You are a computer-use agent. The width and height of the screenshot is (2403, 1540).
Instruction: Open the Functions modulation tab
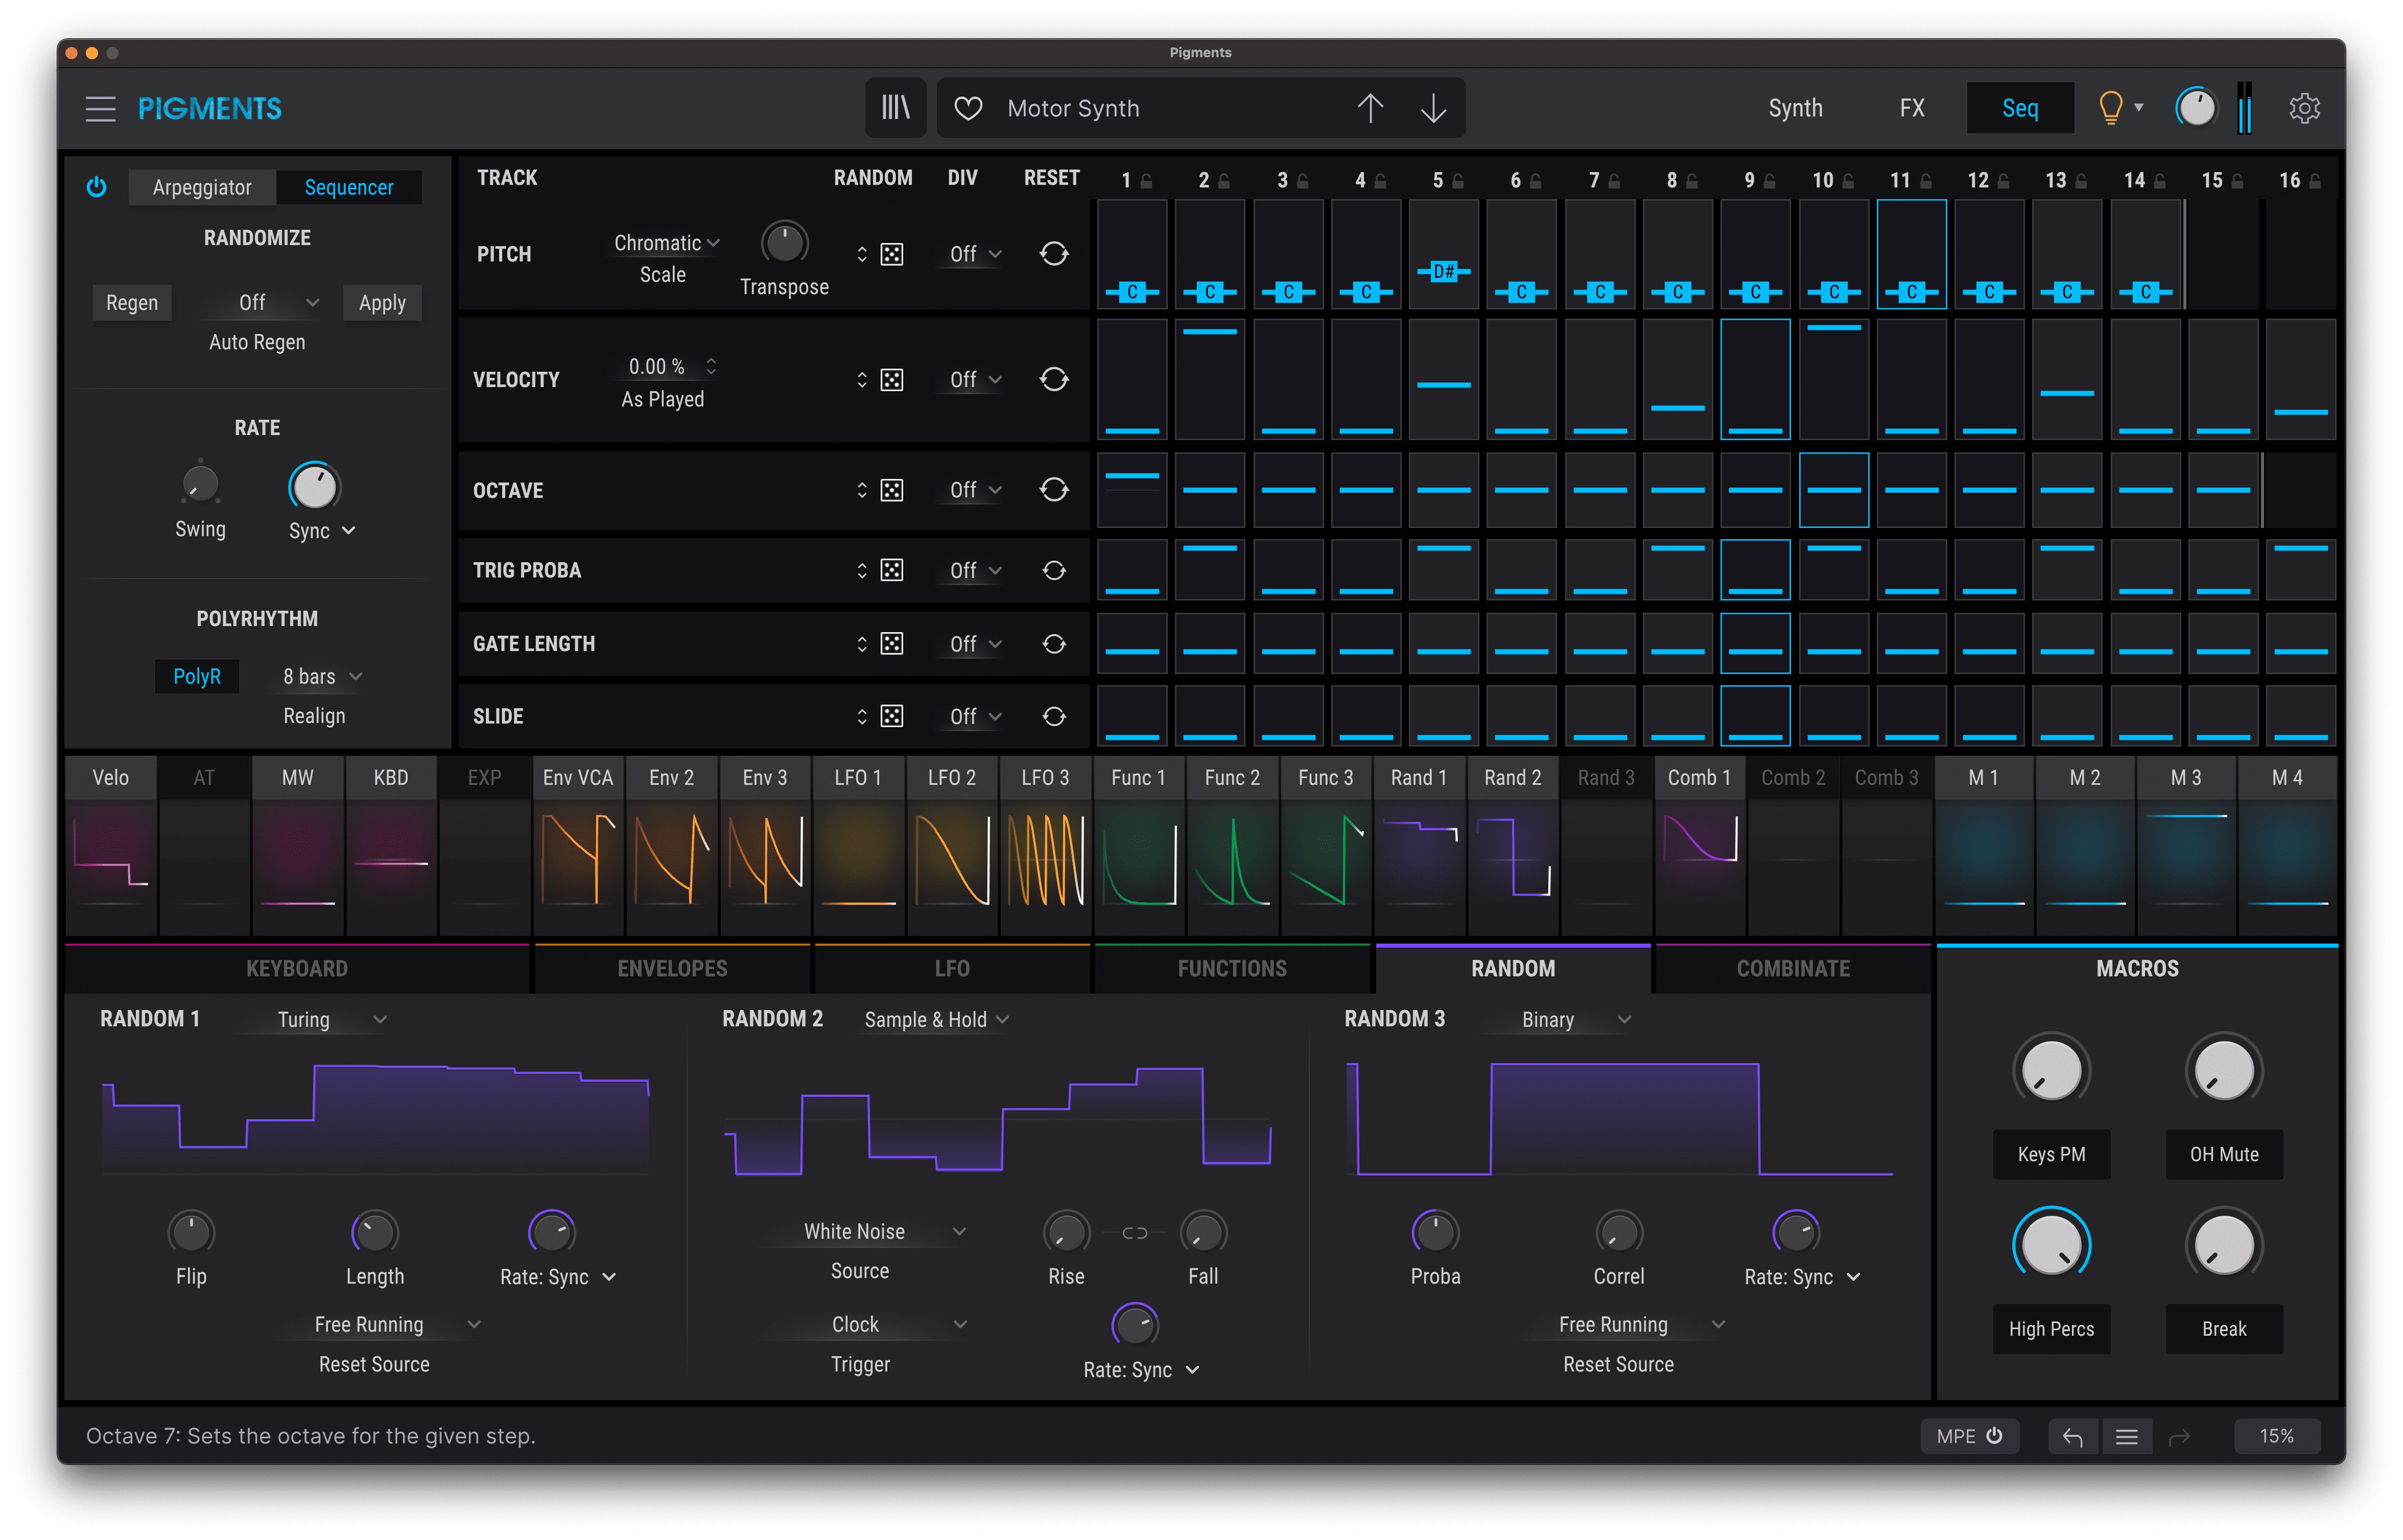point(1233,968)
